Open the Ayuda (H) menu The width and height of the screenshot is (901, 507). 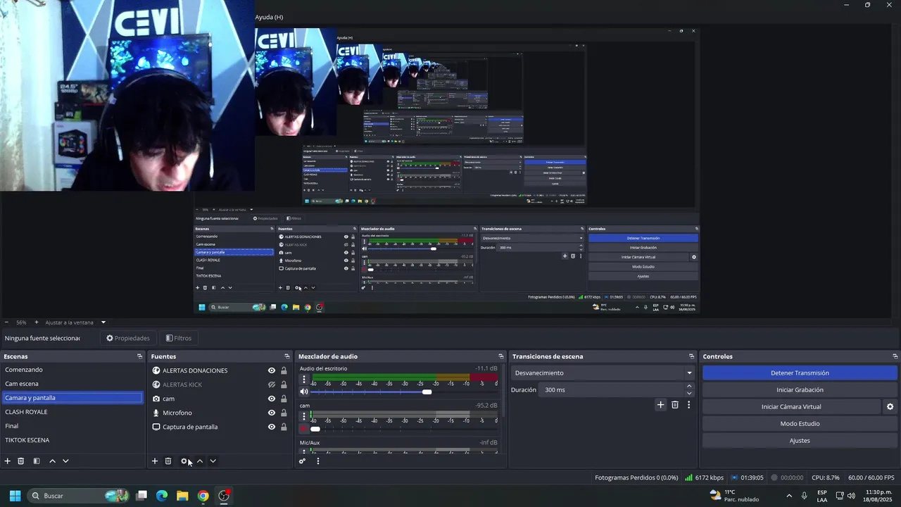point(269,17)
